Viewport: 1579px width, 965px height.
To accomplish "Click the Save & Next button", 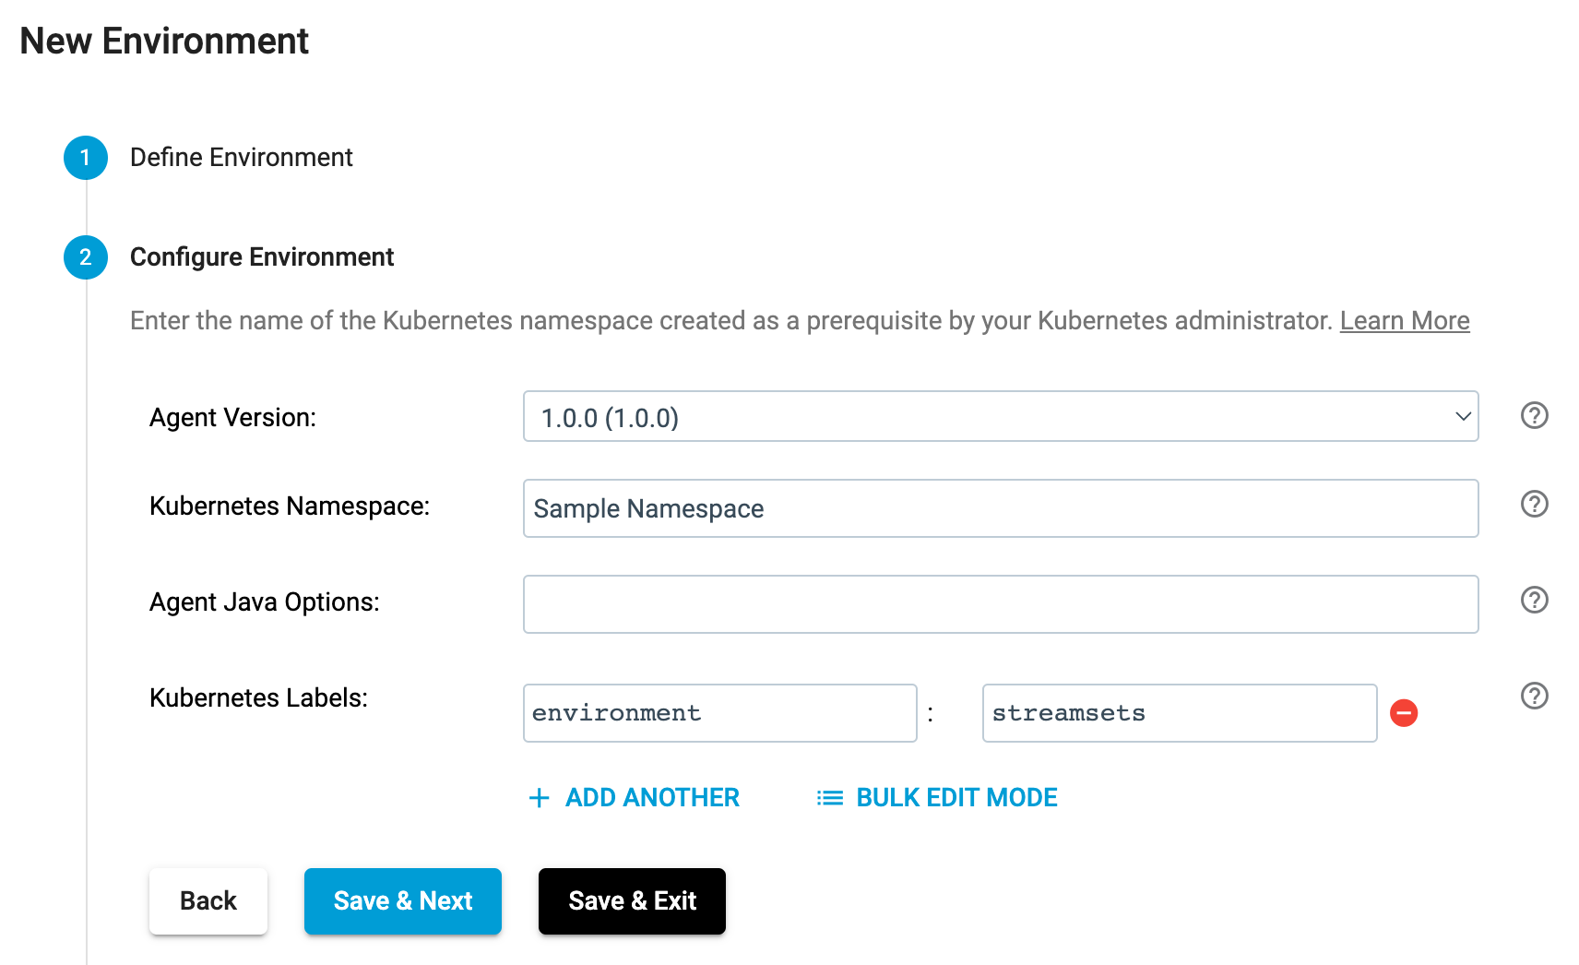I will click(403, 901).
